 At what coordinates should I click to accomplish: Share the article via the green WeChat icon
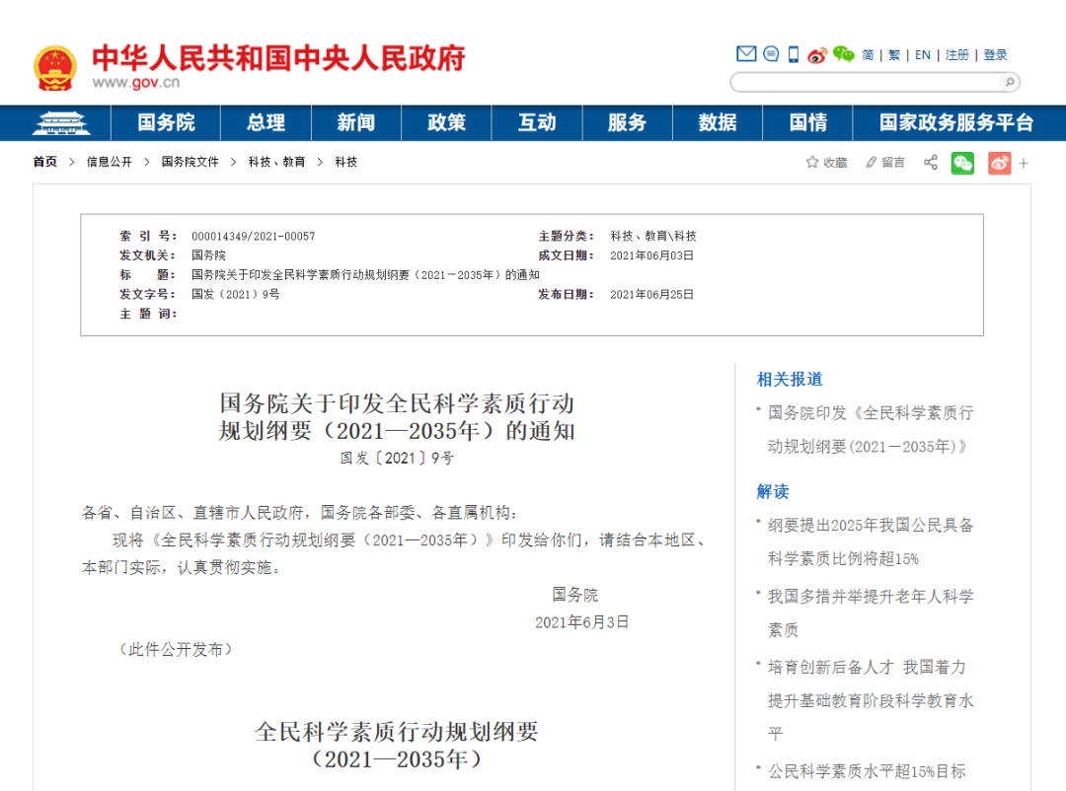coord(962,162)
